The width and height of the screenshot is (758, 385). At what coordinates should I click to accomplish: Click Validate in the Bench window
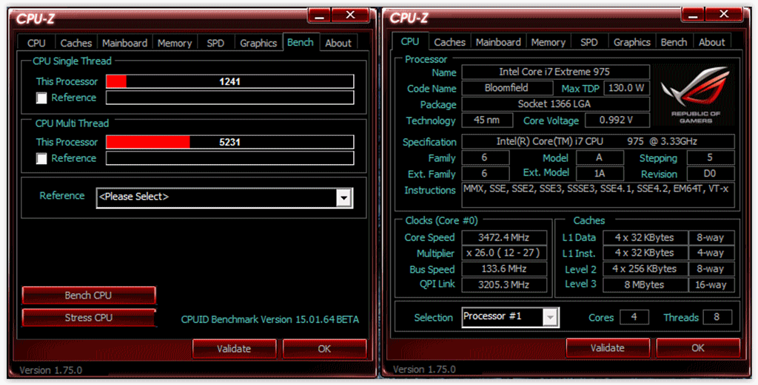coord(234,348)
